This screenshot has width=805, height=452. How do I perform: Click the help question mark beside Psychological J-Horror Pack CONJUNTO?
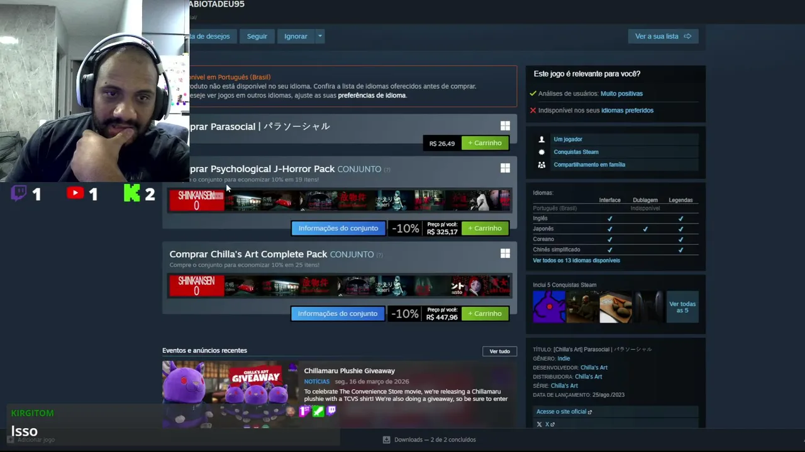tap(387, 169)
